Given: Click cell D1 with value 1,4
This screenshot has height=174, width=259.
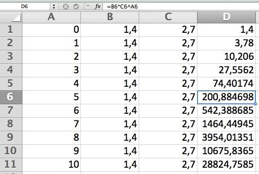Looking at the screenshot, I should click(226, 30).
